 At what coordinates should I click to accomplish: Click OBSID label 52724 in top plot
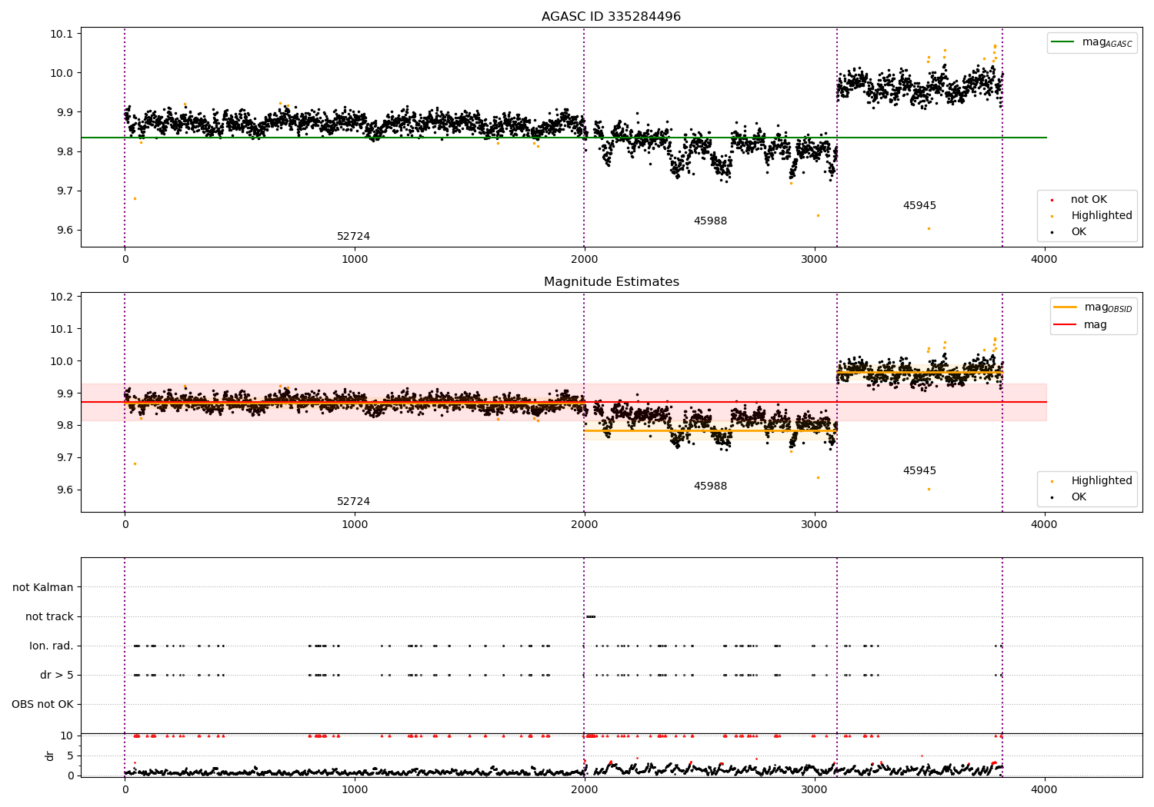(x=353, y=237)
